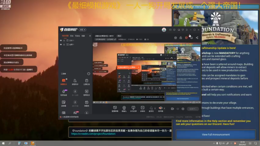Viewport: 260px width, 146px height.
Task: Click View Full Announcement in Foundation window
Action: (216, 135)
